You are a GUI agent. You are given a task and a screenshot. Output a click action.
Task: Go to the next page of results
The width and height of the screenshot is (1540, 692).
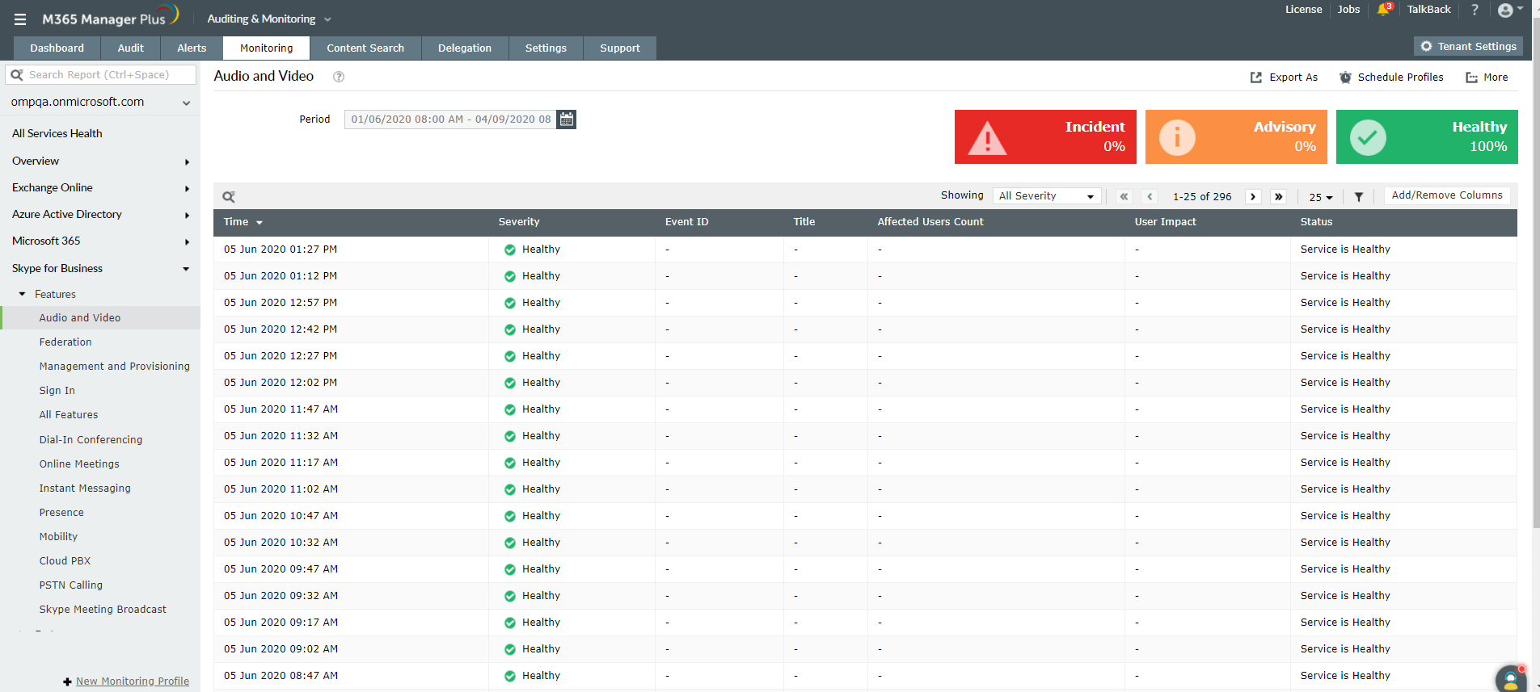1253,196
